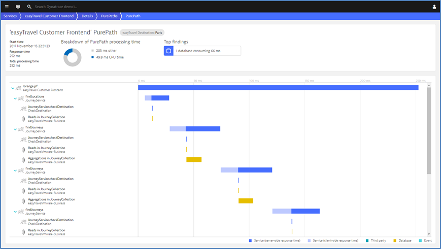The width and height of the screenshot is (441, 249).
Task: Click the '252 ms' Response time value
Action: [x=15, y=56]
